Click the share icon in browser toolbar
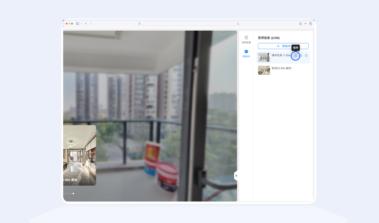379x223 pixels. 301,23
